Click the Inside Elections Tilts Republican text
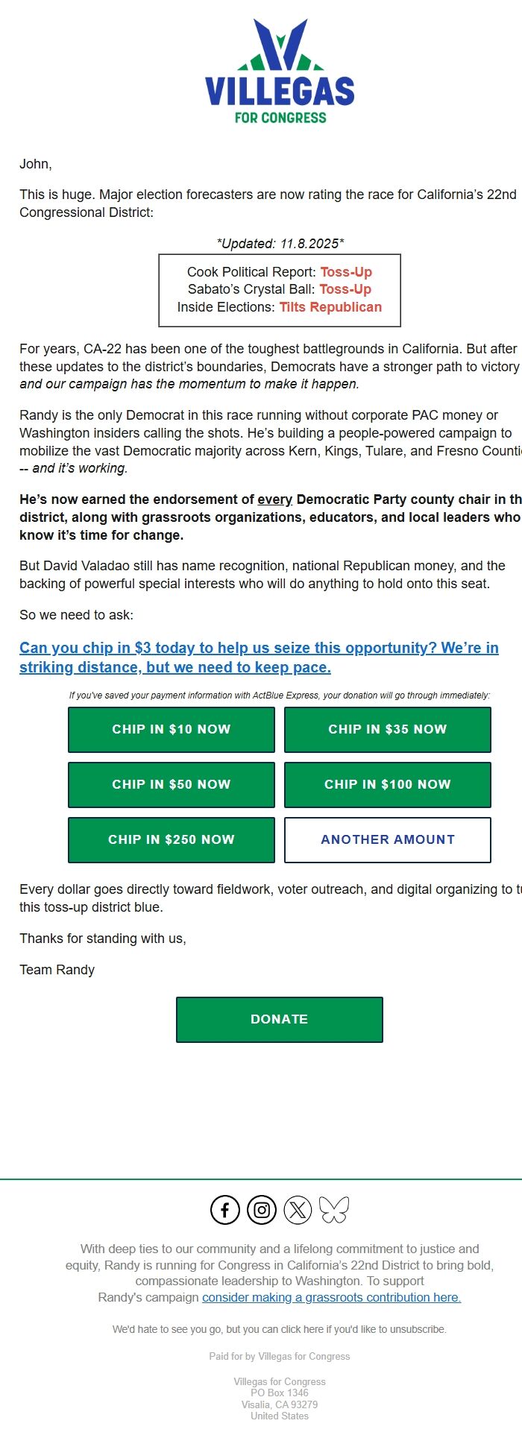The image size is (522, 1438). [278, 306]
